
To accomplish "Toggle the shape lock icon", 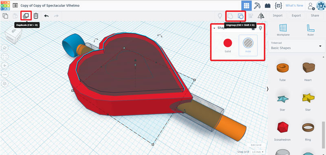I will [253, 29].
